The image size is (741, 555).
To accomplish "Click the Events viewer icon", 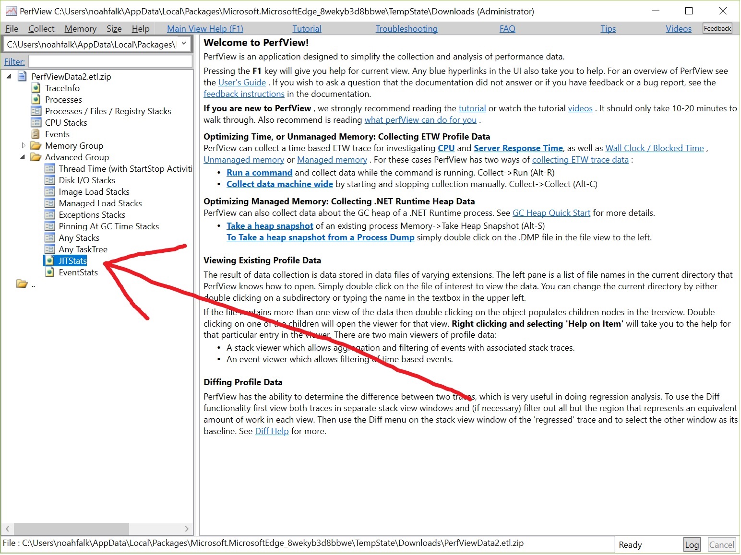I will 36,134.
